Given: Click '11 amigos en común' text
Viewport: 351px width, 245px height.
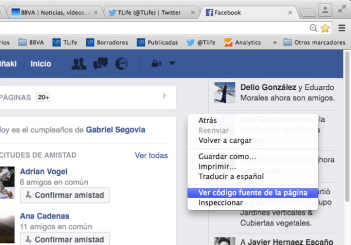Looking at the screenshot, I should 56,227.
